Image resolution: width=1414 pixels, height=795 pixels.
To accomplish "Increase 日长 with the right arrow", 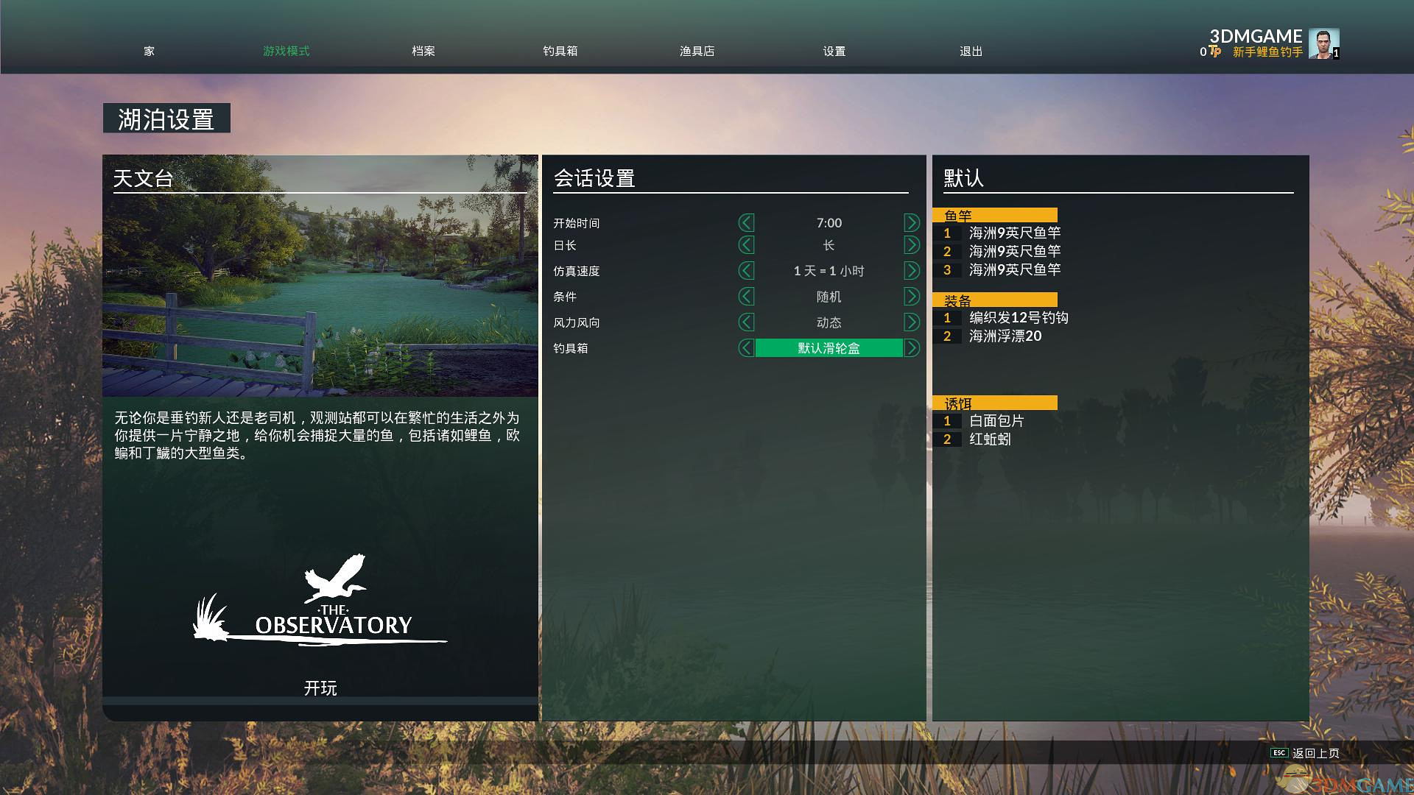I will click(912, 245).
